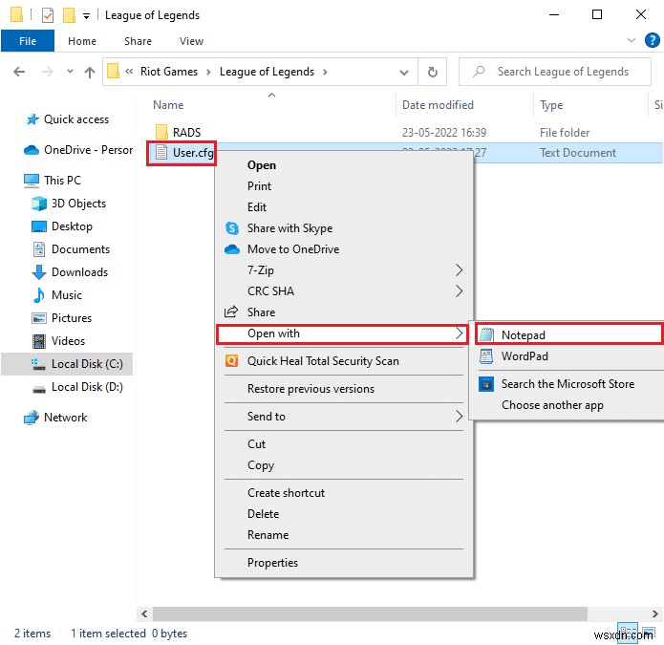Expand the 7-Zip submenu arrow
Image resolution: width=664 pixels, height=645 pixels.
point(460,270)
